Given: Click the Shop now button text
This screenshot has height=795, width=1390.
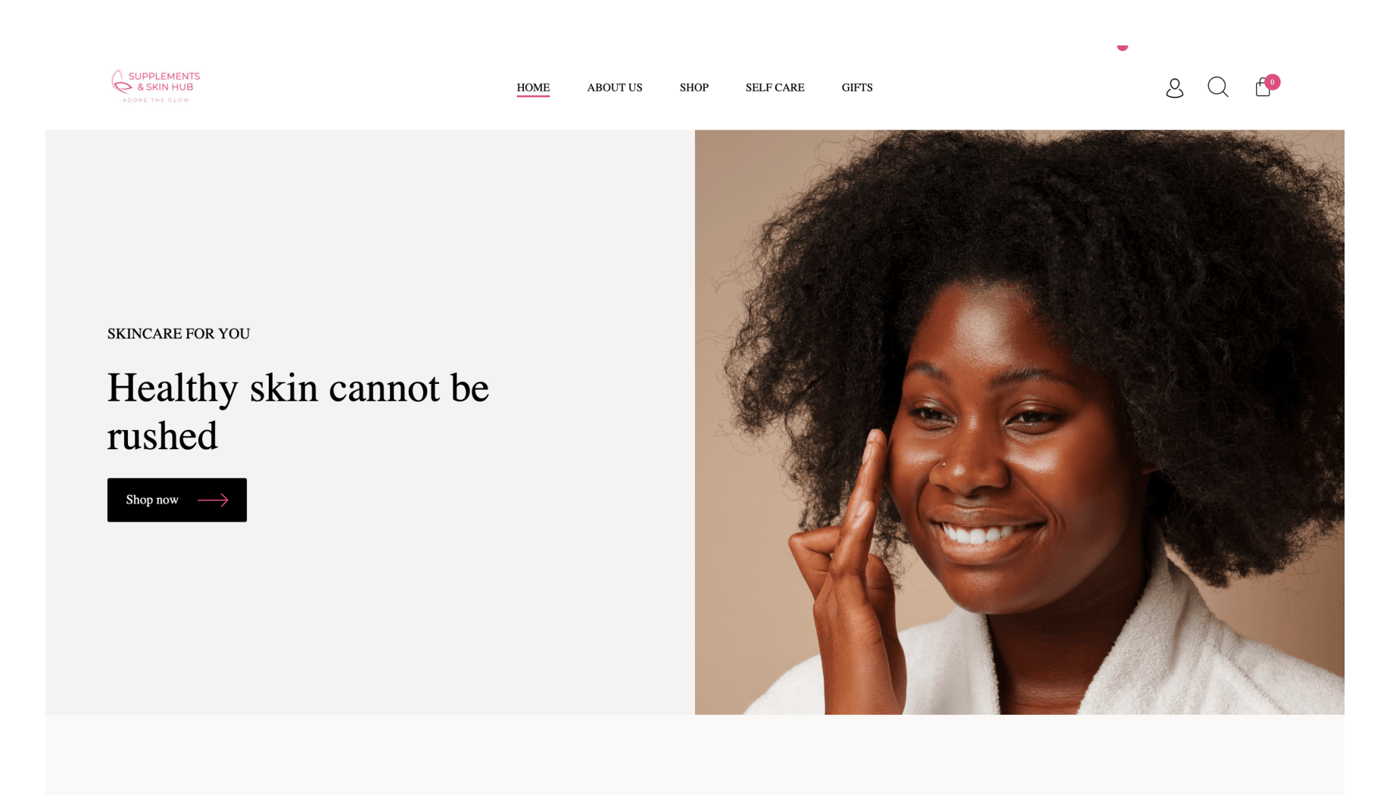Looking at the screenshot, I should click(x=152, y=500).
